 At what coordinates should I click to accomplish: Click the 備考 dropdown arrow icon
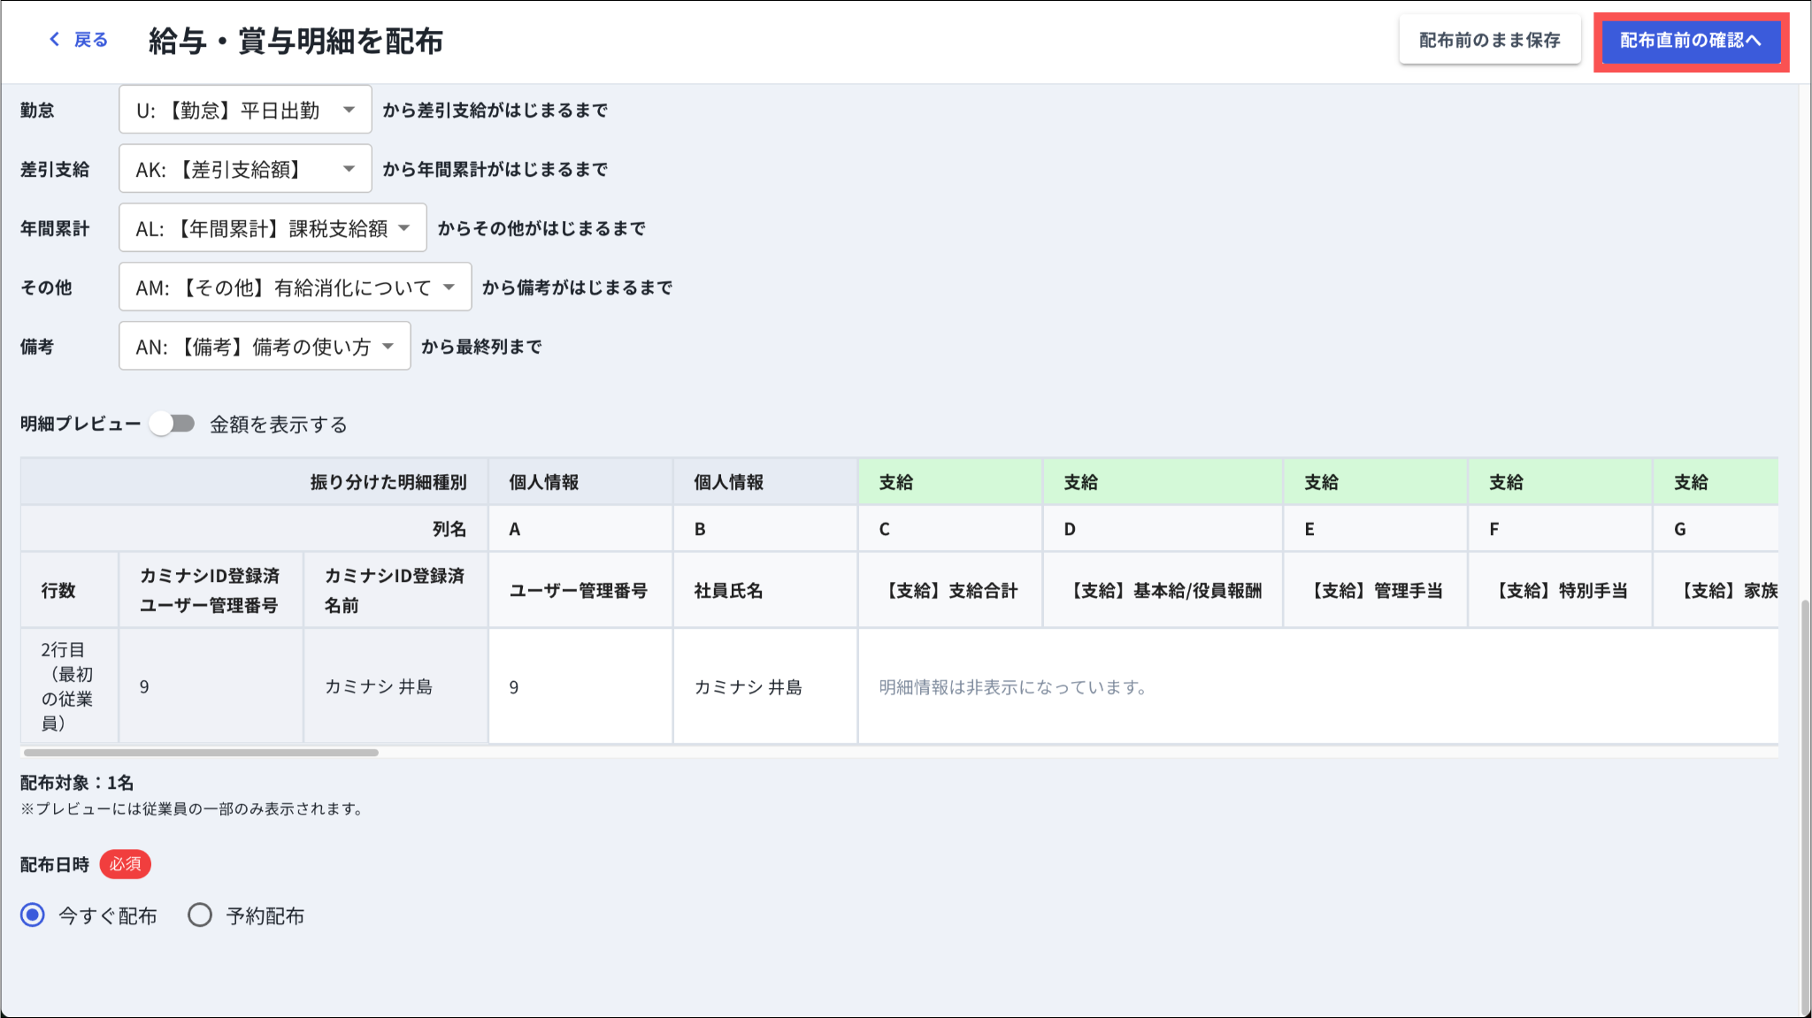click(x=388, y=347)
